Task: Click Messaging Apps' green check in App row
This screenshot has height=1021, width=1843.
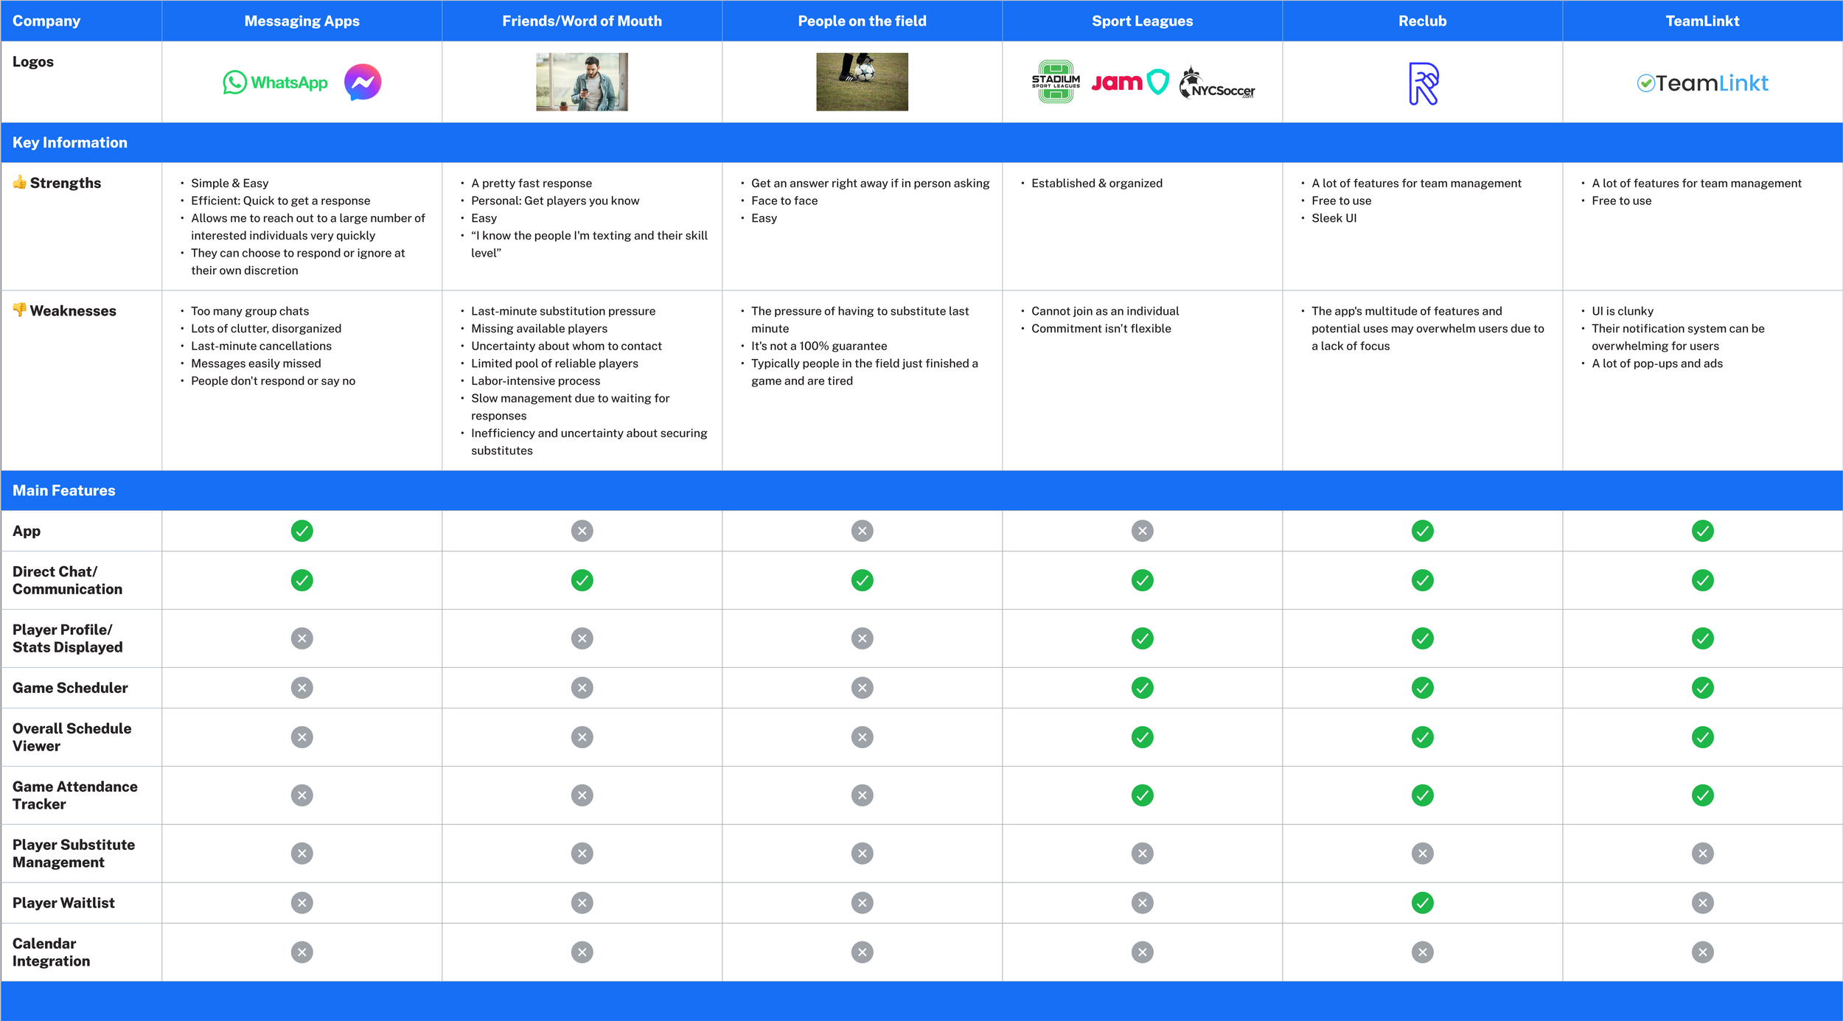Action: (302, 531)
